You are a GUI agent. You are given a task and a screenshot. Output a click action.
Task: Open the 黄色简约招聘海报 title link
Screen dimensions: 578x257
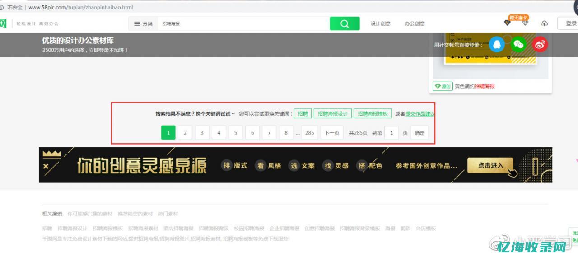coord(475,86)
